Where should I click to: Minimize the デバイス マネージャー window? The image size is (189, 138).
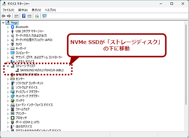pos(161,4)
